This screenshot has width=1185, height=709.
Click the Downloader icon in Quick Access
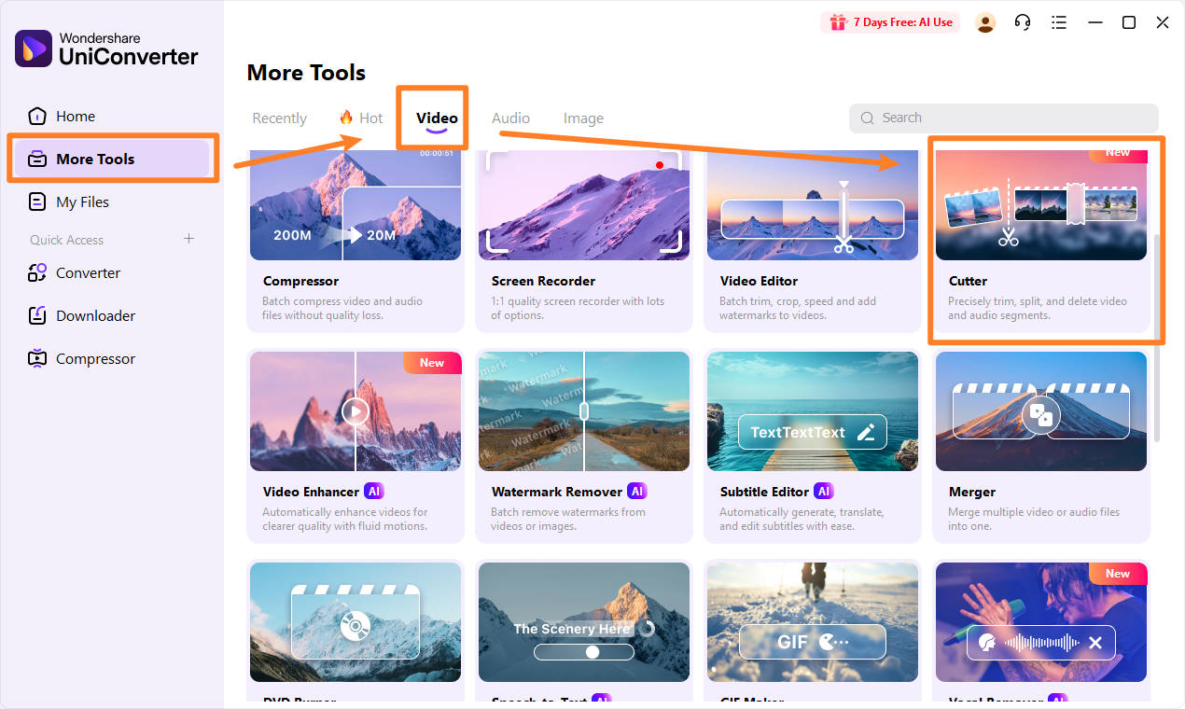click(37, 315)
